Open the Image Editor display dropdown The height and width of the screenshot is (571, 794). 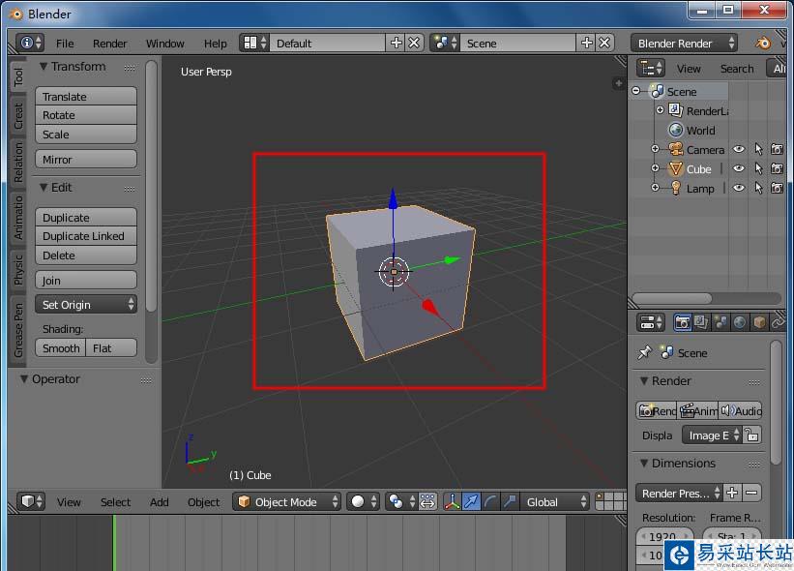pos(712,435)
